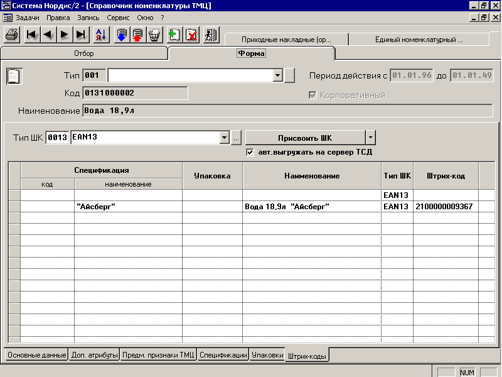502x377 pixels.
Task: Open the Правка menu
Action: 58,18
